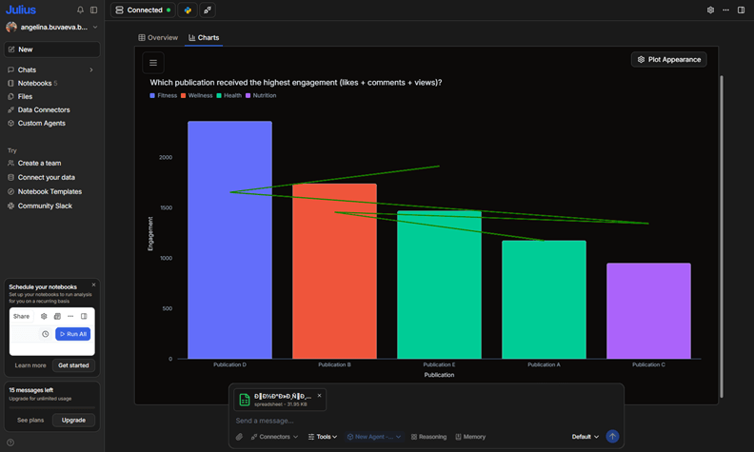
Task: Open the Default model dropdown
Action: click(585, 437)
